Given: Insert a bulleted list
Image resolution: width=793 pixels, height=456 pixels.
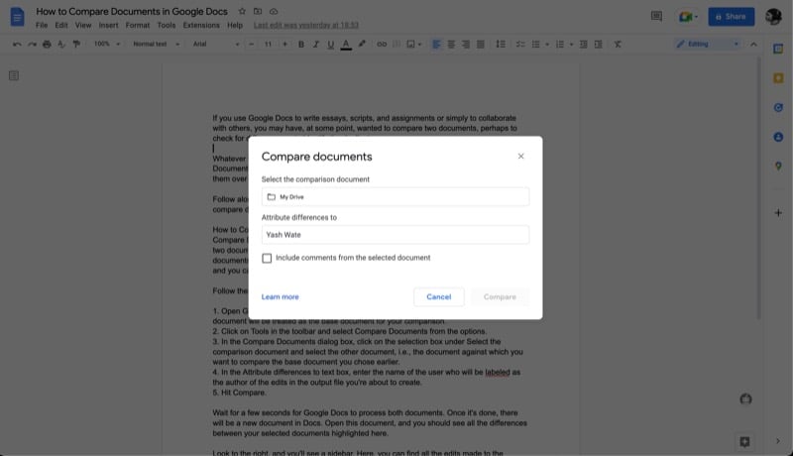Looking at the screenshot, I should pyautogui.click(x=535, y=44).
